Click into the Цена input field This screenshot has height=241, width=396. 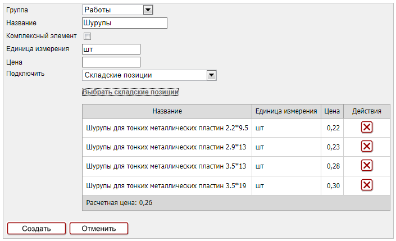111,62
